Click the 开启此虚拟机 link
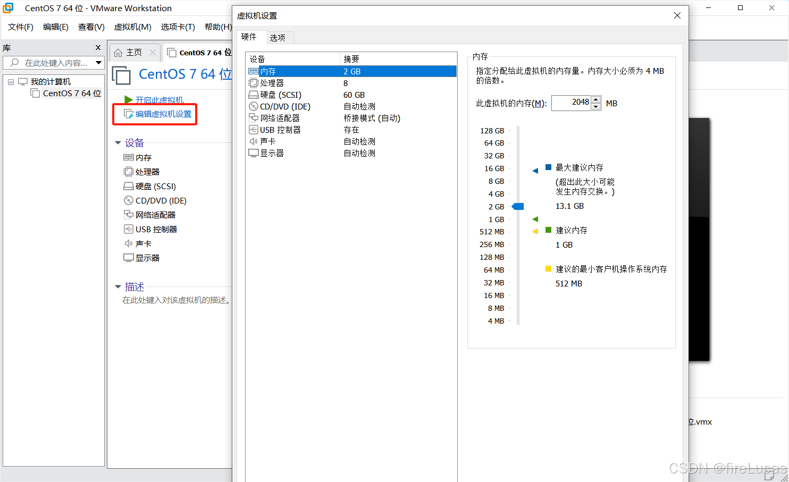 (160, 100)
